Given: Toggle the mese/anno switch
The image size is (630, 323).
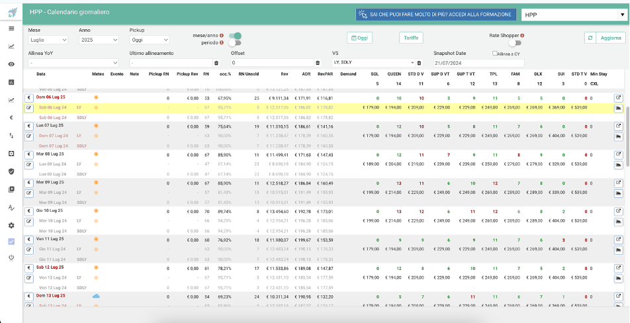Looking at the screenshot, I should pyautogui.click(x=234, y=36).
